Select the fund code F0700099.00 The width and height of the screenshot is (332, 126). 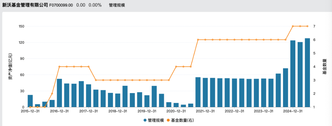[61, 5]
